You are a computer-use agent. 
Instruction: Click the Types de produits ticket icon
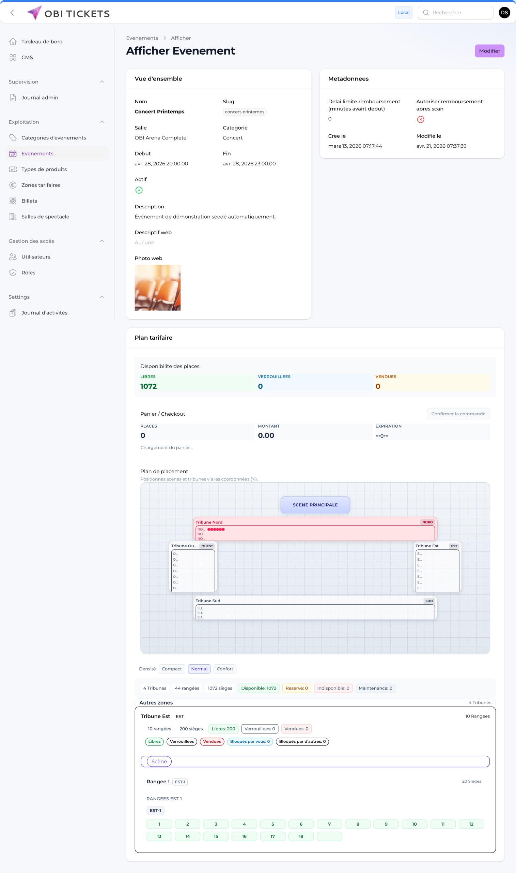click(13, 169)
